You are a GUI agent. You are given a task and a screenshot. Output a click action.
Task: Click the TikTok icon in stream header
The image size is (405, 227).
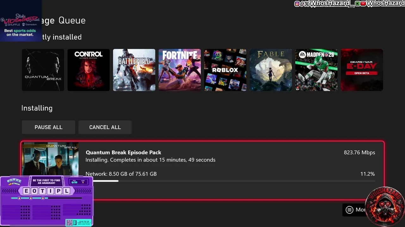(x=302, y=3)
